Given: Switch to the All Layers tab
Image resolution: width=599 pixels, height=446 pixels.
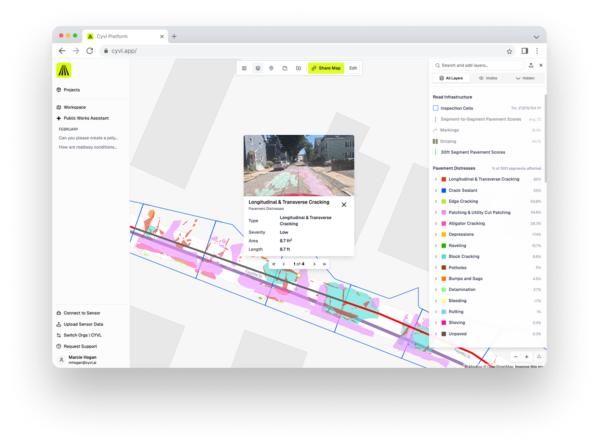Looking at the screenshot, I should tap(451, 78).
